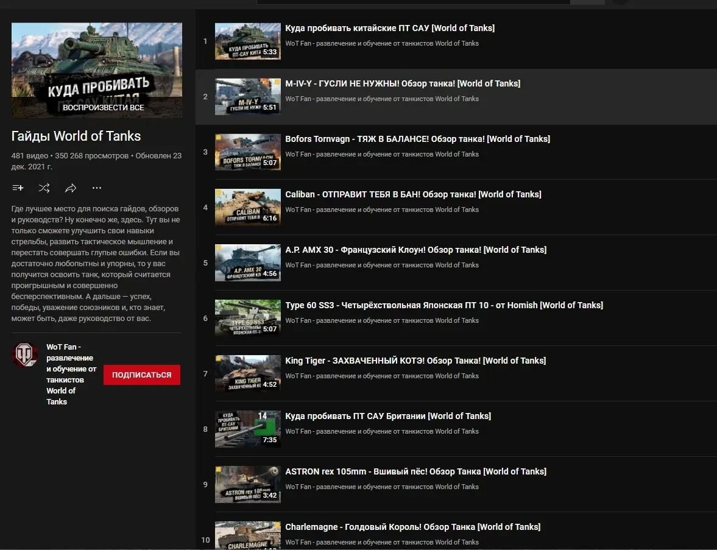Open thumbnail of Куда пробивать китайские ПТ САУ
The height and width of the screenshot is (550, 717).
(x=247, y=41)
